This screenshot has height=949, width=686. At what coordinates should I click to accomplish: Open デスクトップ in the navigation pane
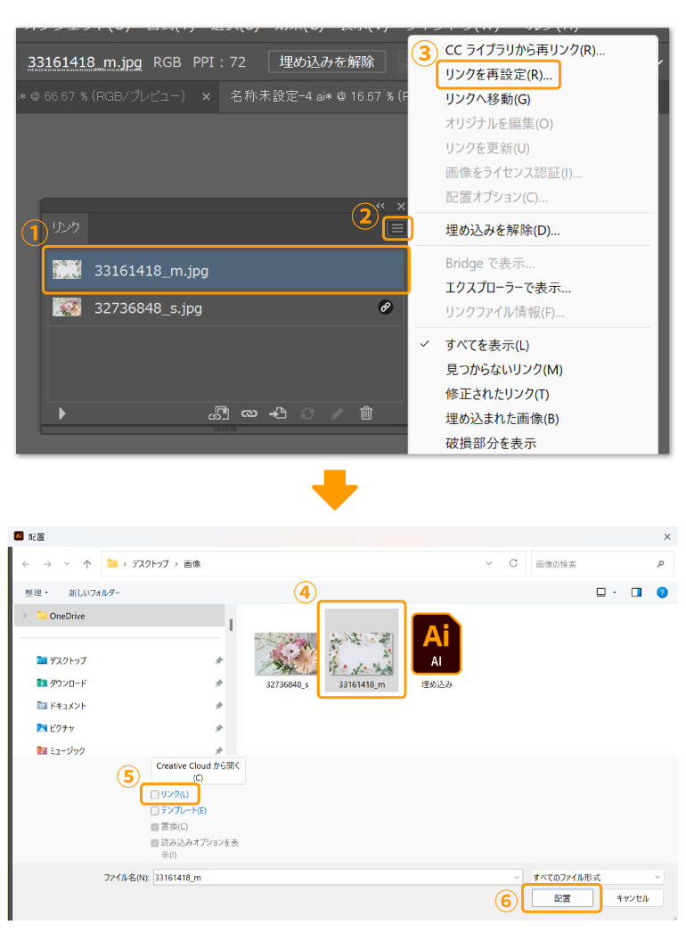point(68,661)
